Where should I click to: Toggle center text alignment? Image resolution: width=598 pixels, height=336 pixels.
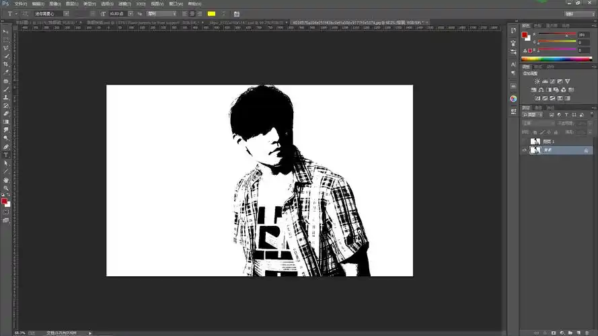tap(192, 13)
